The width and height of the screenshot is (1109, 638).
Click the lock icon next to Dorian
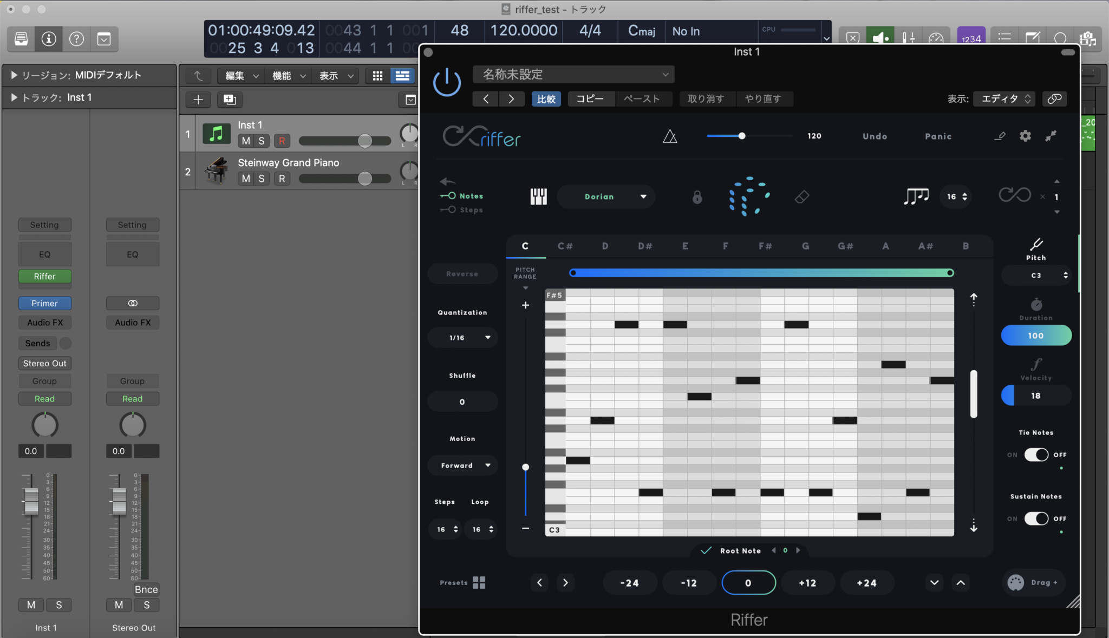[x=697, y=197]
